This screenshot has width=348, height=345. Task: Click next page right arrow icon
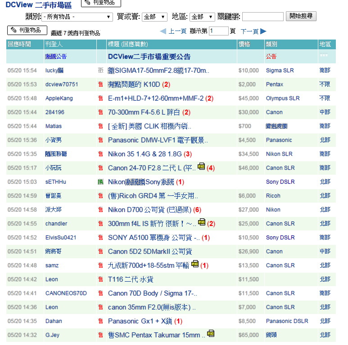263,31
